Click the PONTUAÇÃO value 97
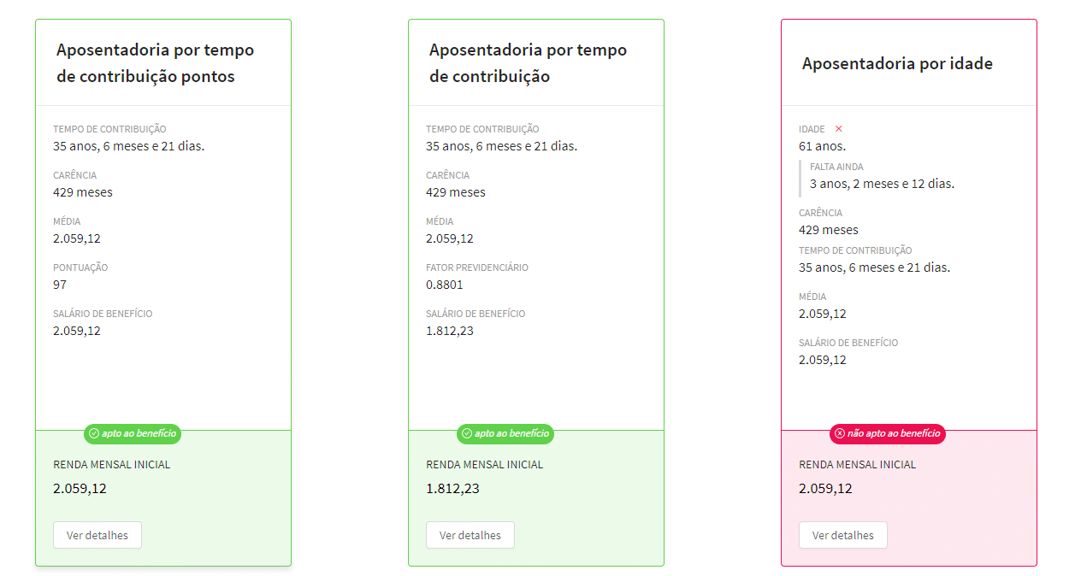 click(59, 284)
